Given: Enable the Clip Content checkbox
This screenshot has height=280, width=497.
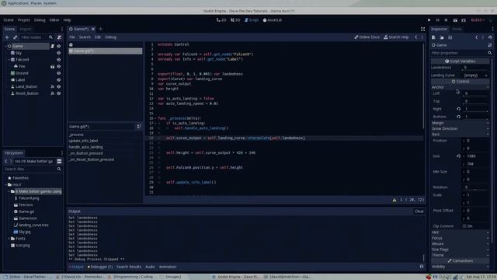Looking at the screenshot, I should [464, 226].
